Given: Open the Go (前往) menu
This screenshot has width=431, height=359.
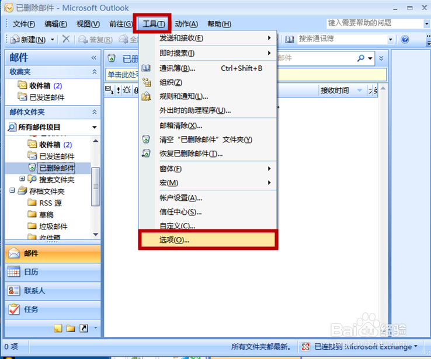Looking at the screenshot, I should point(121,24).
